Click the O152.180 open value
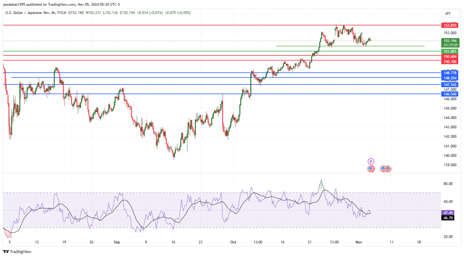Image resolution: width=464 pixels, height=257 pixels. click(76, 13)
